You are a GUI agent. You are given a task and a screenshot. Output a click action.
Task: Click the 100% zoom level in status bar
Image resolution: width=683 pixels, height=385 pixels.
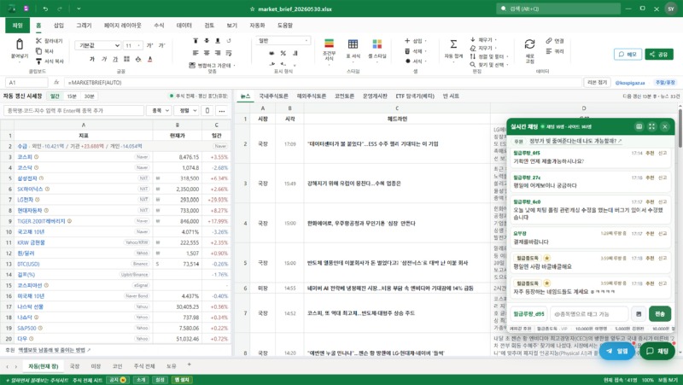click(648, 380)
